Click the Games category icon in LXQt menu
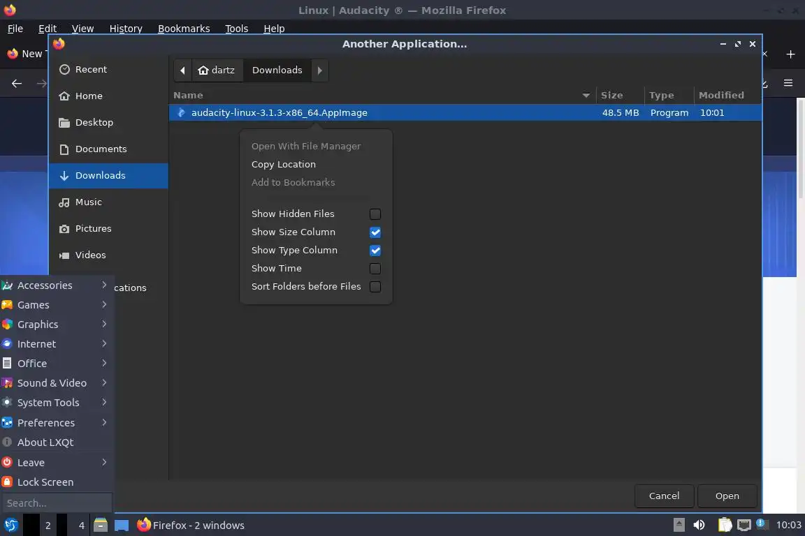Screen dimensions: 805x536 coord(7,305)
